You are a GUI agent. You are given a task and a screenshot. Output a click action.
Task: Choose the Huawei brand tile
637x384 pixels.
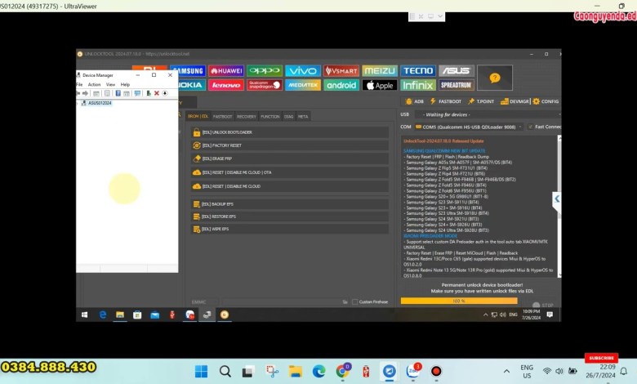[226, 71]
